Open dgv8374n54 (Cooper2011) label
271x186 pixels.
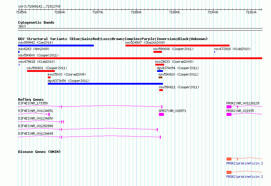178,68
